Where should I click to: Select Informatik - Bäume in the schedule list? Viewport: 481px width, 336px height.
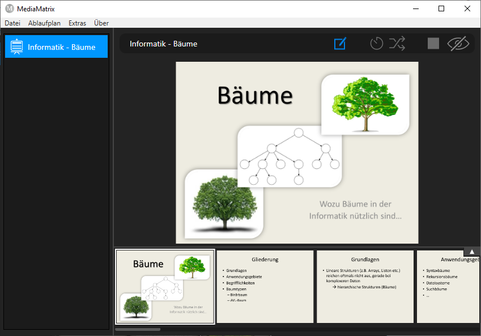coord(61,47)
